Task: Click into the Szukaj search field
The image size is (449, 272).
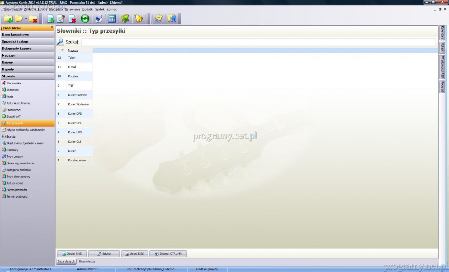Action: click(258, 42)
